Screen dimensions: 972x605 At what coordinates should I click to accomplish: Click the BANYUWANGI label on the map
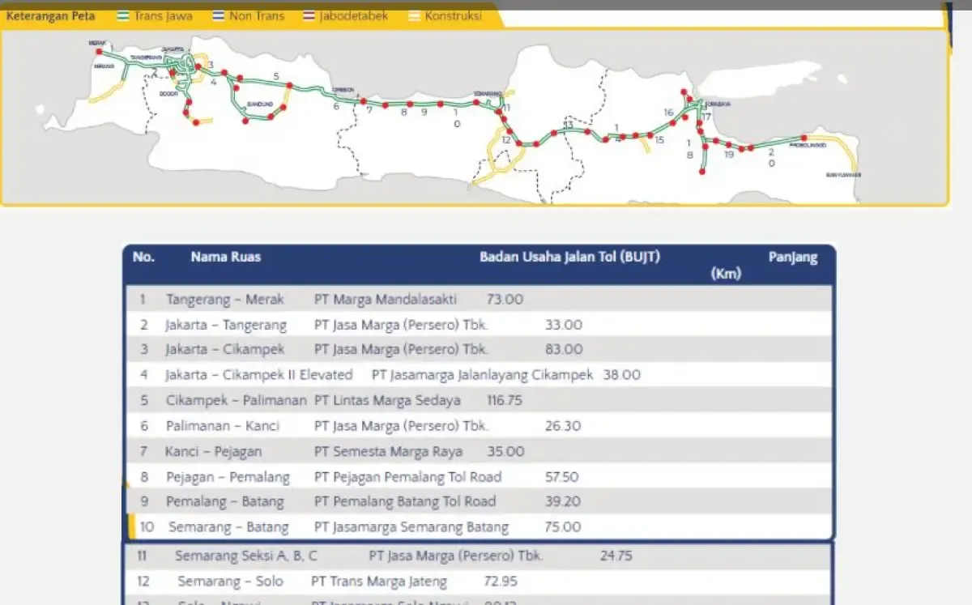[843, 175]
